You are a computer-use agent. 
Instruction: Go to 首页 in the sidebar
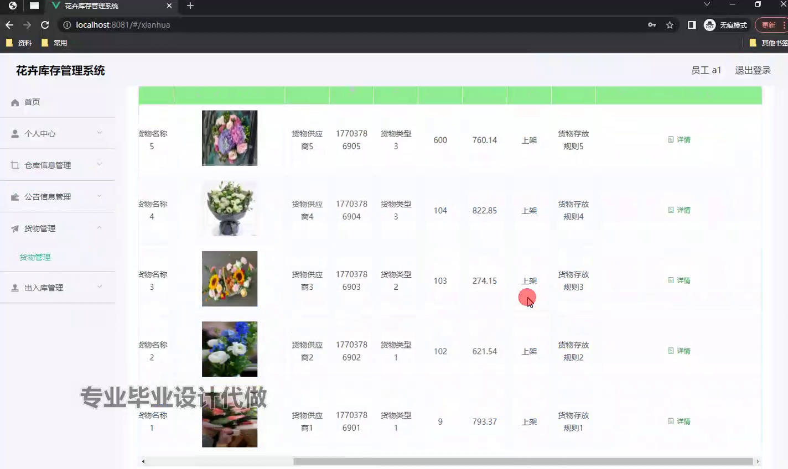click(58, 102)
